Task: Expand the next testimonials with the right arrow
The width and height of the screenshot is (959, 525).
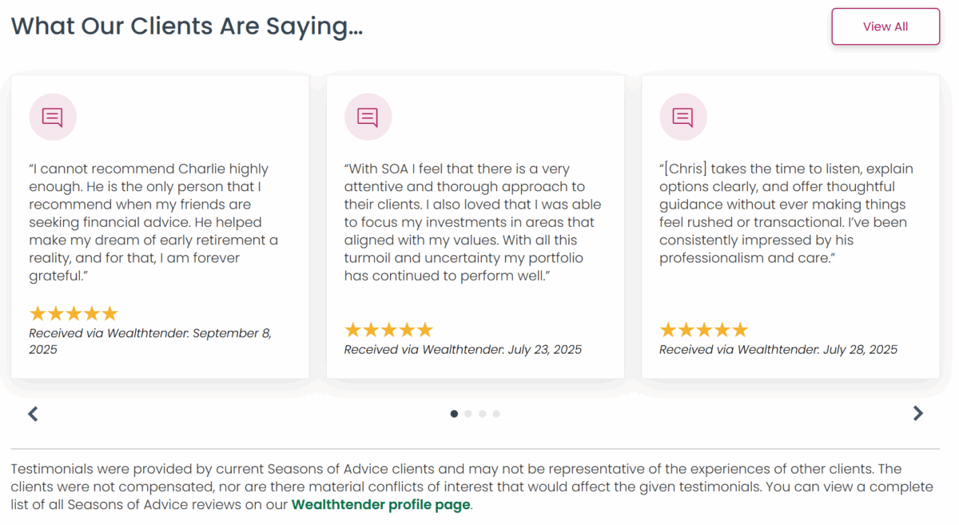Action: point(917,414)
